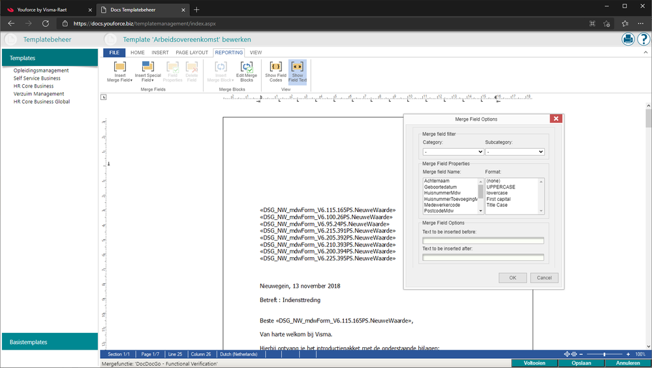Screen dimensions: 652x368
Task: Toggle the Show Field Text view
Action: (298, 67)
